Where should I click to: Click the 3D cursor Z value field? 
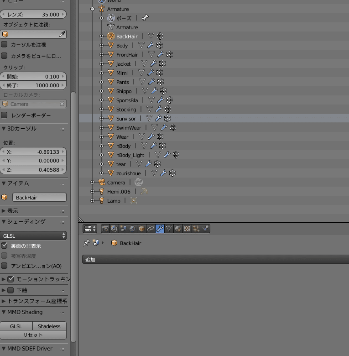pyautogui.click(x=33, y=170)
